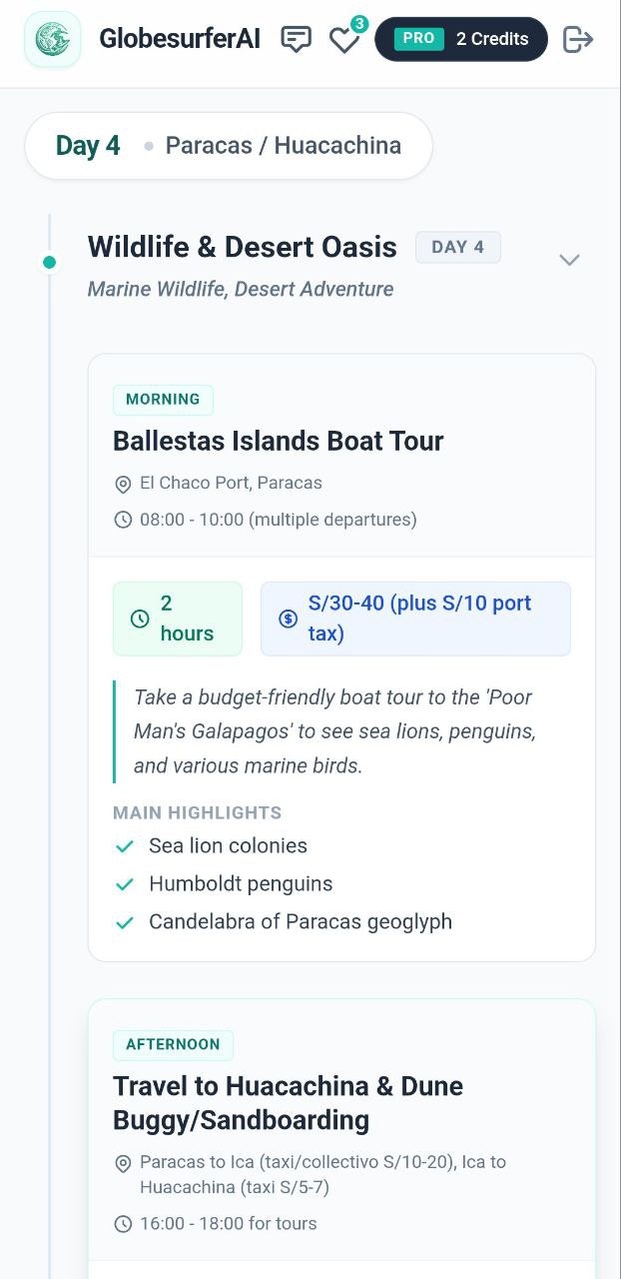The image size is (621, 1279).
Task: Click the clock icon beside 16:00 - 18:00
Action: pyautogui.click(x=123, y=1223)
